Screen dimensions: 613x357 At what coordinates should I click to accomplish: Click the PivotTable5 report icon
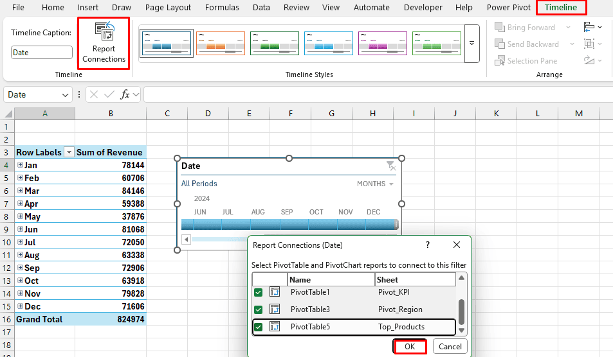275,326
